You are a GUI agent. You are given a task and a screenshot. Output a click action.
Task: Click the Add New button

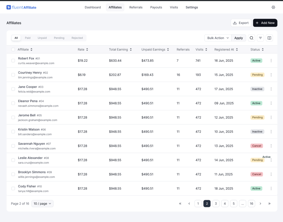(x=265, y=23)
